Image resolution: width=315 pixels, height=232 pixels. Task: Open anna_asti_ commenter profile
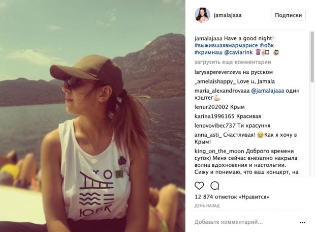(208, 135)
